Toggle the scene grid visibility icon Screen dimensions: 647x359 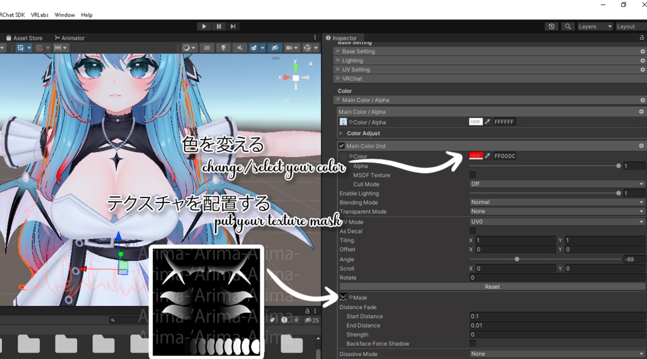(20, 48)
